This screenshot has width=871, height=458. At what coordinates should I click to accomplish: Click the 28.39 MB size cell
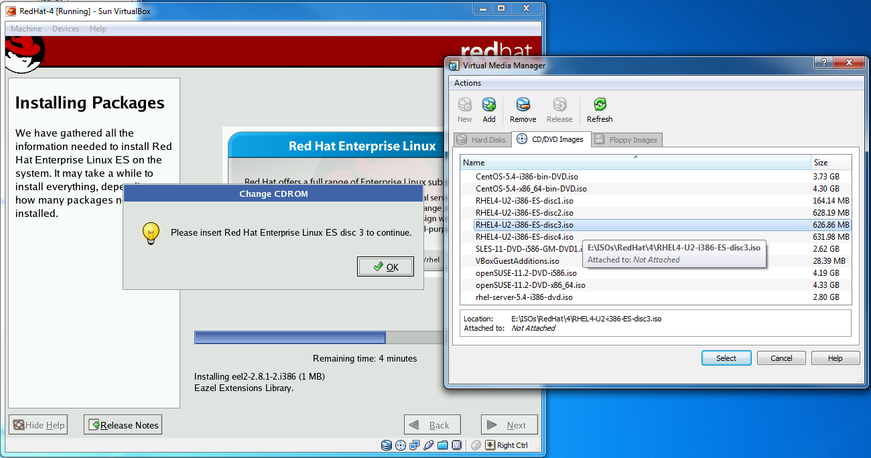829,261
